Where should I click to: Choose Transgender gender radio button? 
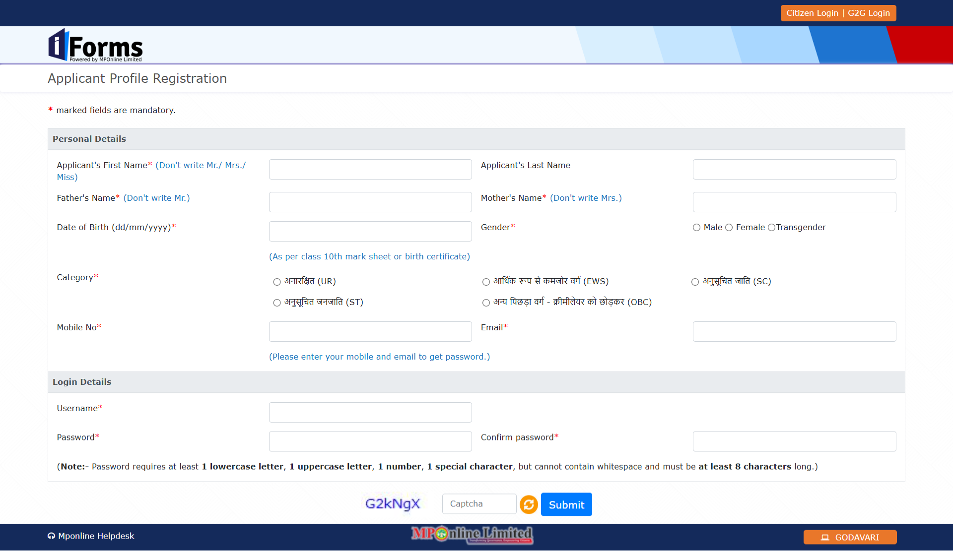pos(771,228)
